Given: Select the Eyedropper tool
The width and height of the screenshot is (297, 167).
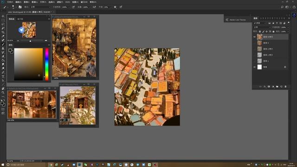Looking at the screenshot, I should point(3,36).
